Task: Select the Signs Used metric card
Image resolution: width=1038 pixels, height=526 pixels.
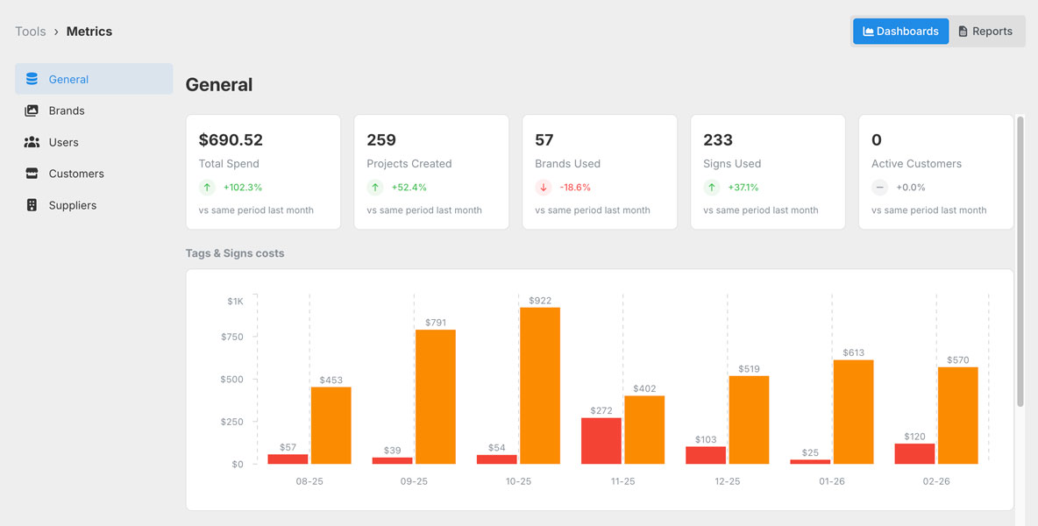Action: [x=768, y=171]
